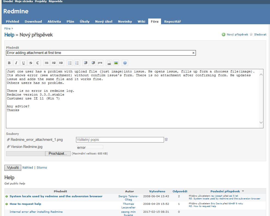Screen dimensions: 270x216
Task: Click text area scrollbar up arrow
Action: coord(261,75)
